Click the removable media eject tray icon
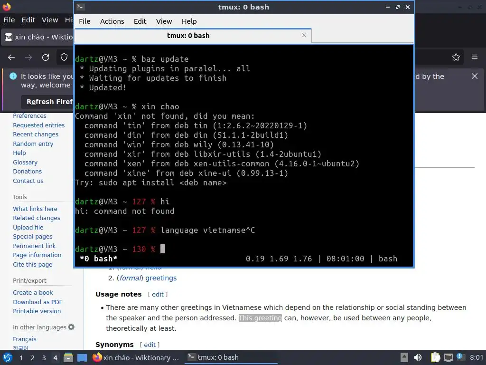This screenshot has height=365, width=486. pos(404,357)
